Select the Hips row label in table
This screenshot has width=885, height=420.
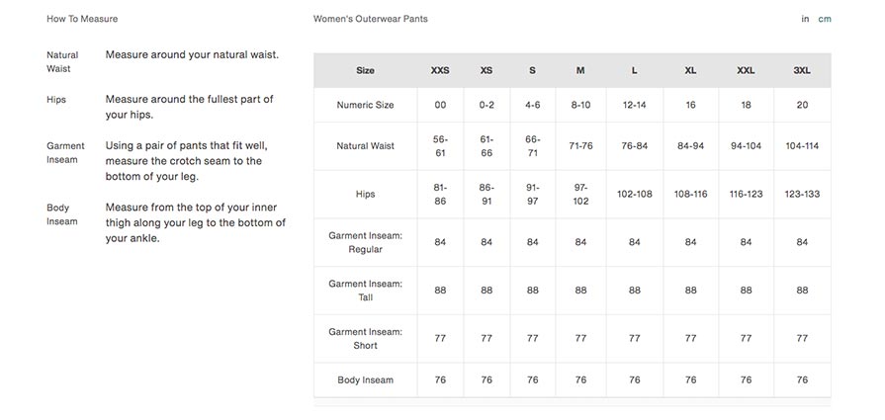[x=365, y=194]
